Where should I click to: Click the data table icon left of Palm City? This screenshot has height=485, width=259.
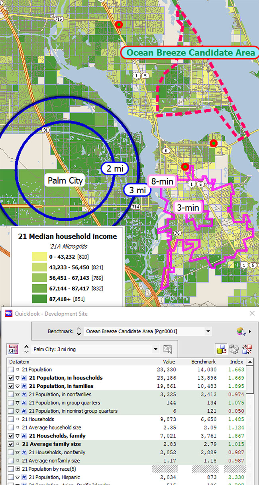[13, 350]
